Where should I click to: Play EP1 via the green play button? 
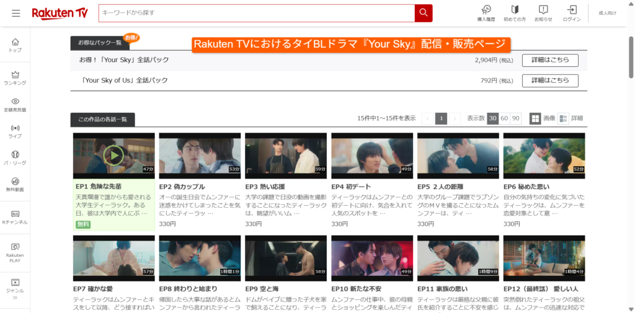click(113, 156)
